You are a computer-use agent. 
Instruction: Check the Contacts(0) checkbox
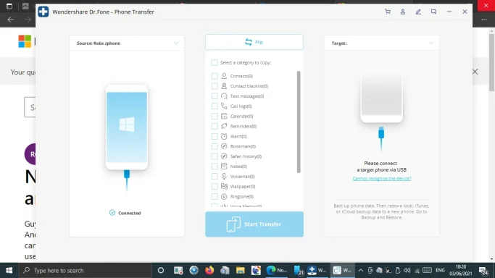(x=215, y=76)
